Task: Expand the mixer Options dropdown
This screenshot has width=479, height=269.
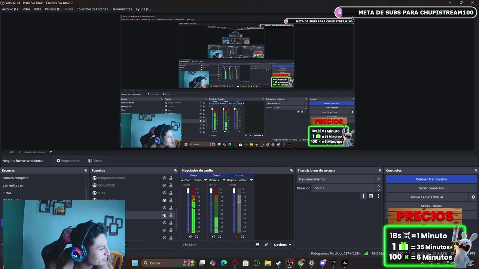Action: coord(283,245)
